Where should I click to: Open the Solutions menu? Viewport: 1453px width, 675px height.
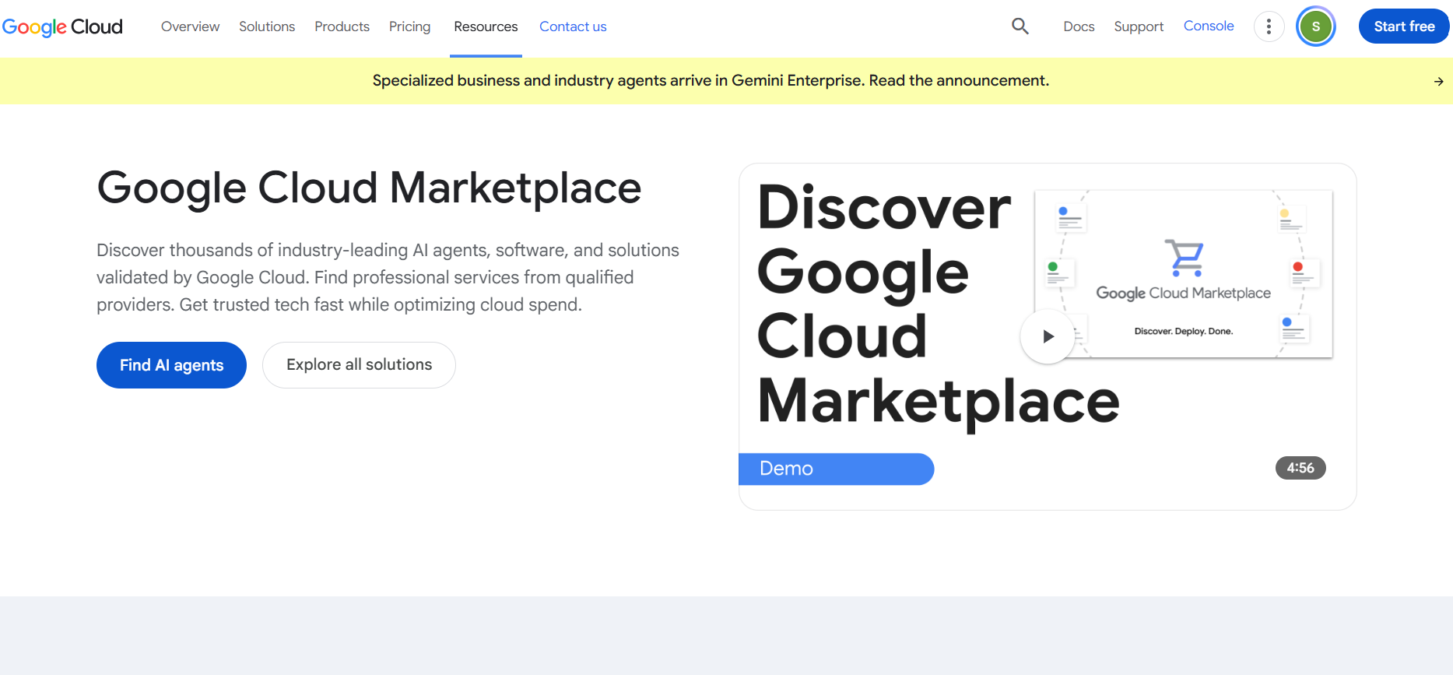(267, 26)
